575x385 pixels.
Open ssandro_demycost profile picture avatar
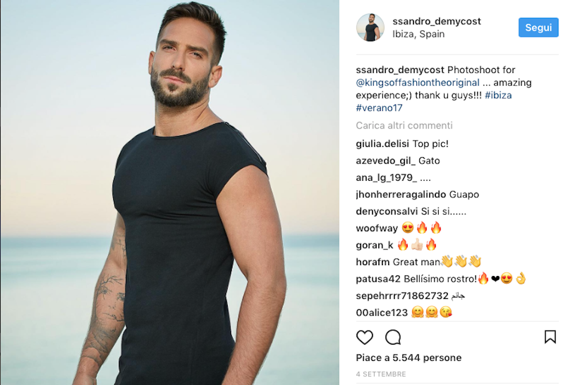coord(370,28)
